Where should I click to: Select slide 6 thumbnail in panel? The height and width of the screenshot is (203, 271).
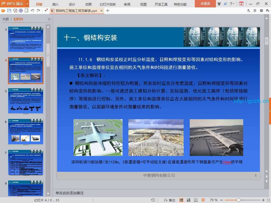(25, 132)
